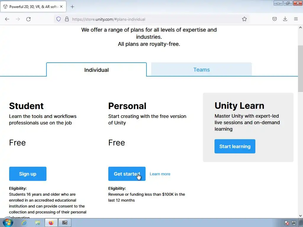Image resolution: width=303 pixels, height=227 pixels.
Task: Close the Powerful 2D, 3D, VR tab
Action: [x=61, y=7]
